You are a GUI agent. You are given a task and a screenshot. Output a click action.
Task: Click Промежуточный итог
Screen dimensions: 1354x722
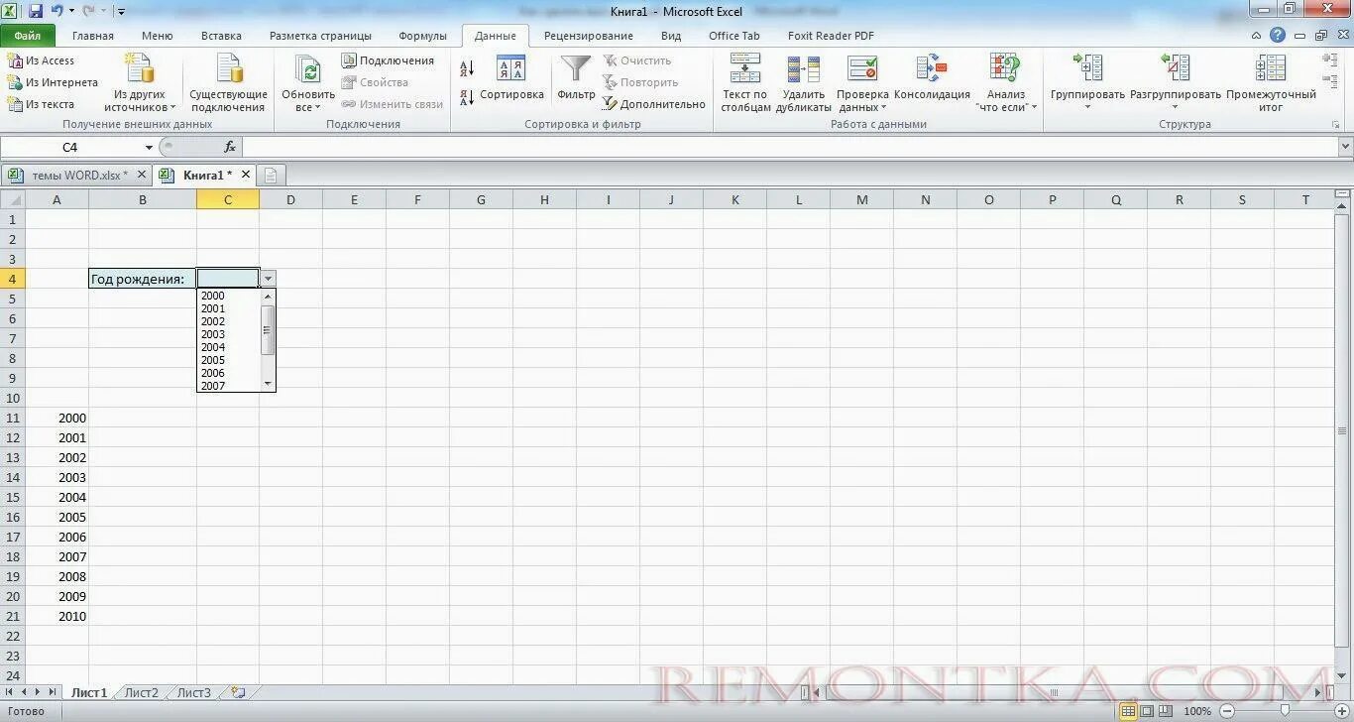point(1271,83)
